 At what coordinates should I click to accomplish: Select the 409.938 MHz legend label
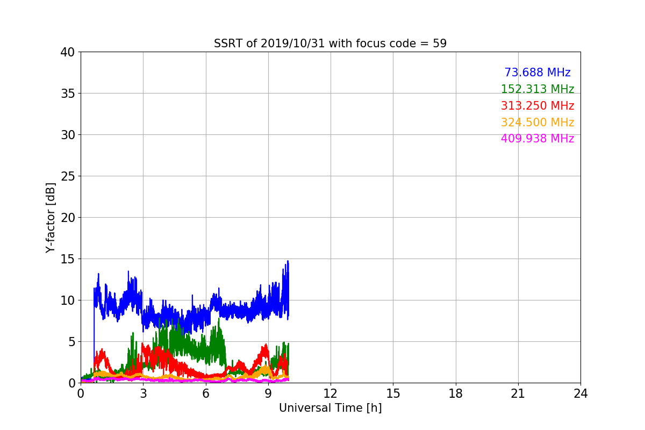tap(537, 139)
